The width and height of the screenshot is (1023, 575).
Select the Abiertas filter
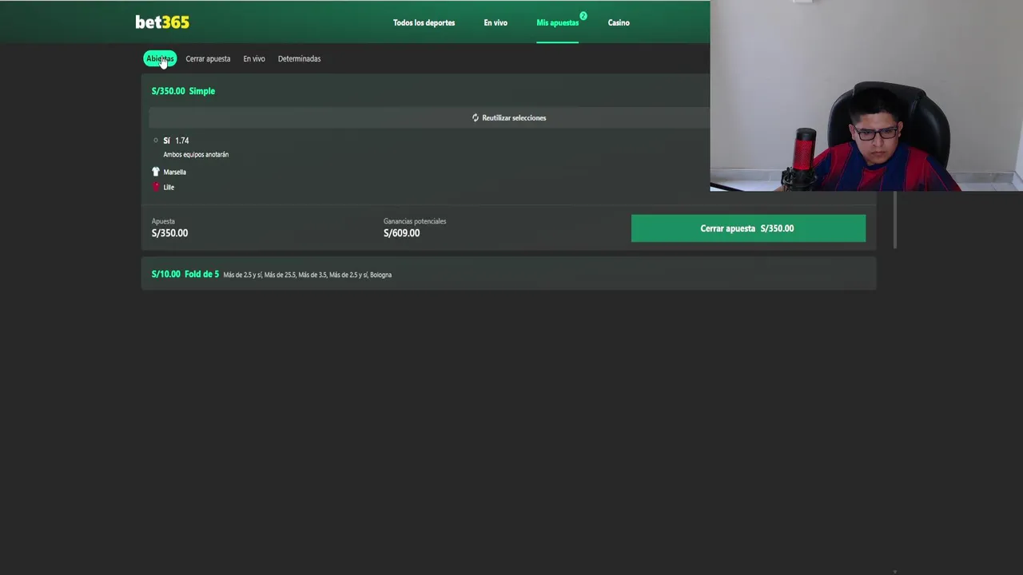pyautogui.click(x=160, y=58)
